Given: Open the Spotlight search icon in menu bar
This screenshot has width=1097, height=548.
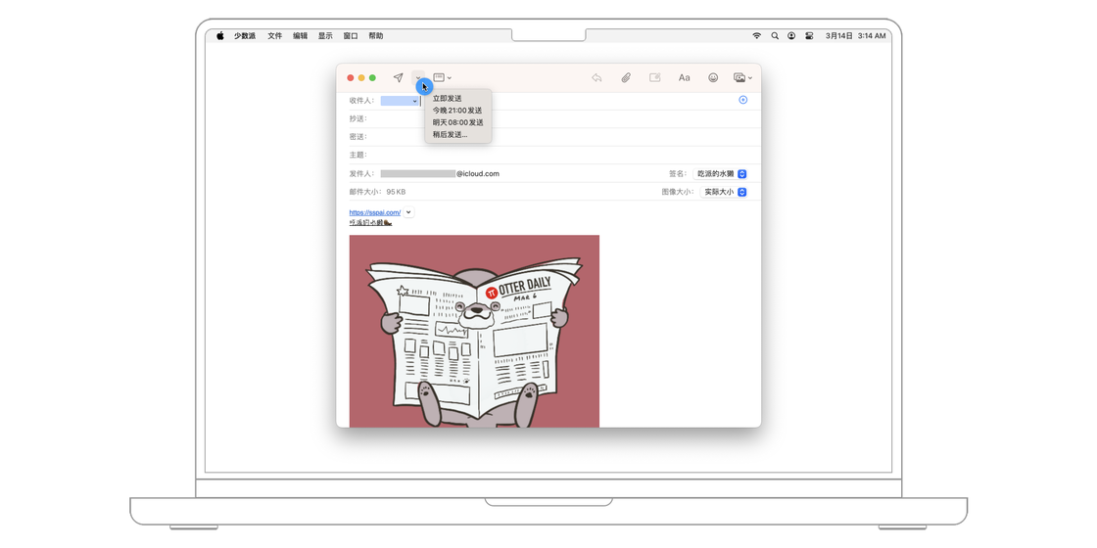Looking at the screenshot, I should pos(775,35).
